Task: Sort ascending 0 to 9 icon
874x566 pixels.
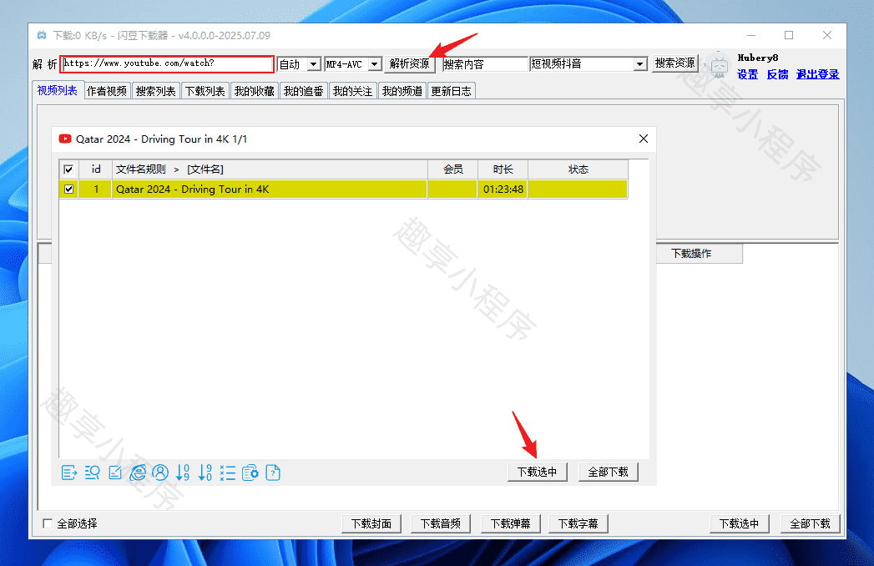Action: click(x=183, y=473)
